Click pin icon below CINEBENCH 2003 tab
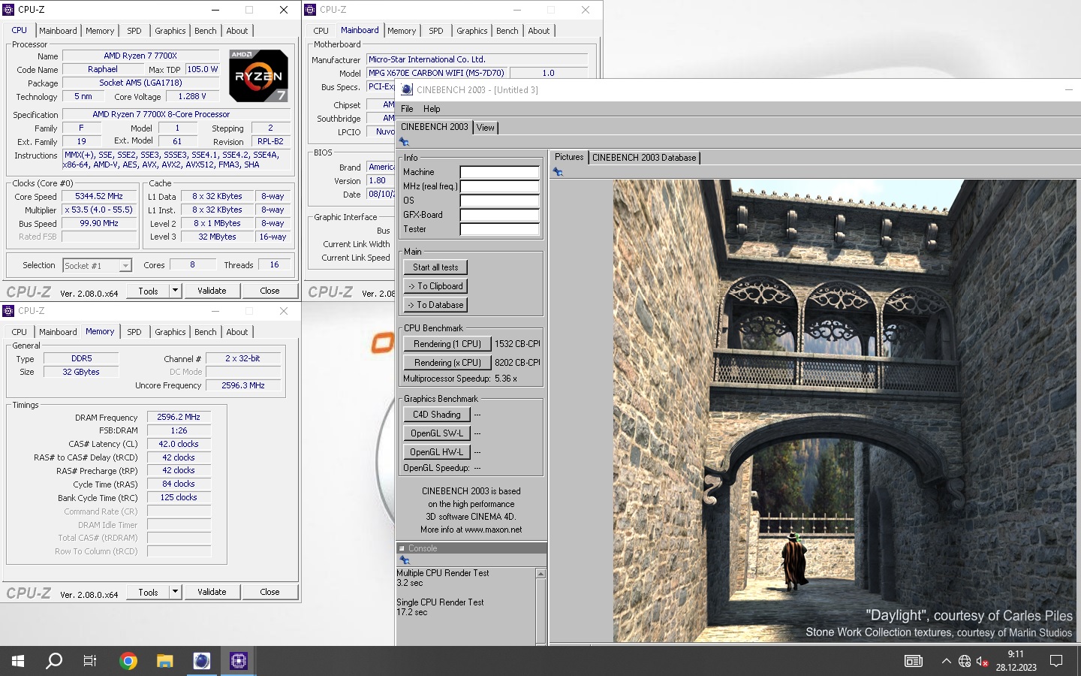Image resolution: width=1081 pixels, height=676 pixels. click(x=404, y=142)
